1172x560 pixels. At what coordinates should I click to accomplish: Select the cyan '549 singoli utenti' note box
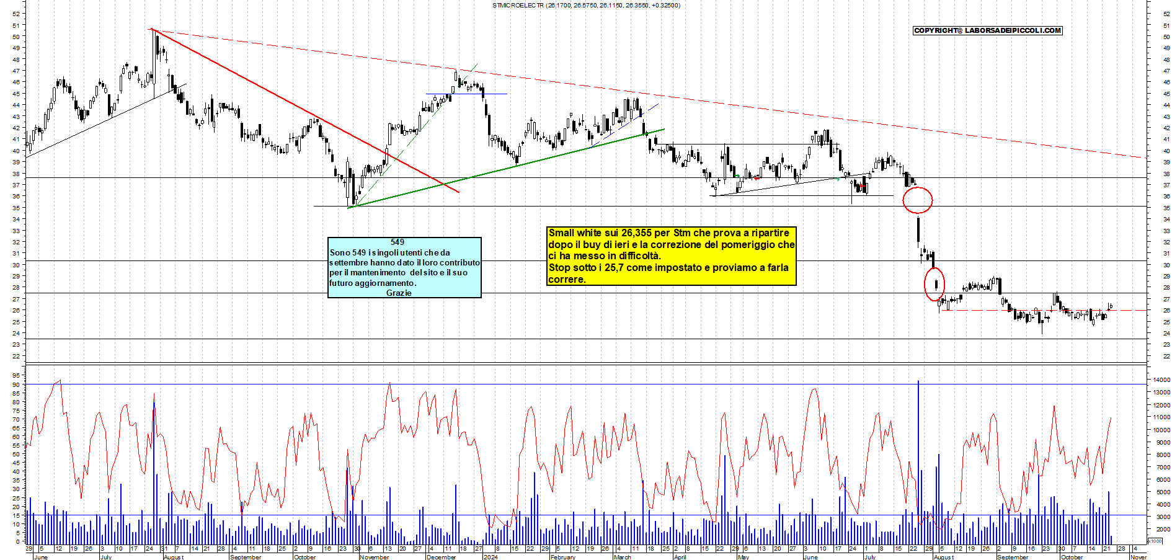click(x=404, y=267)
